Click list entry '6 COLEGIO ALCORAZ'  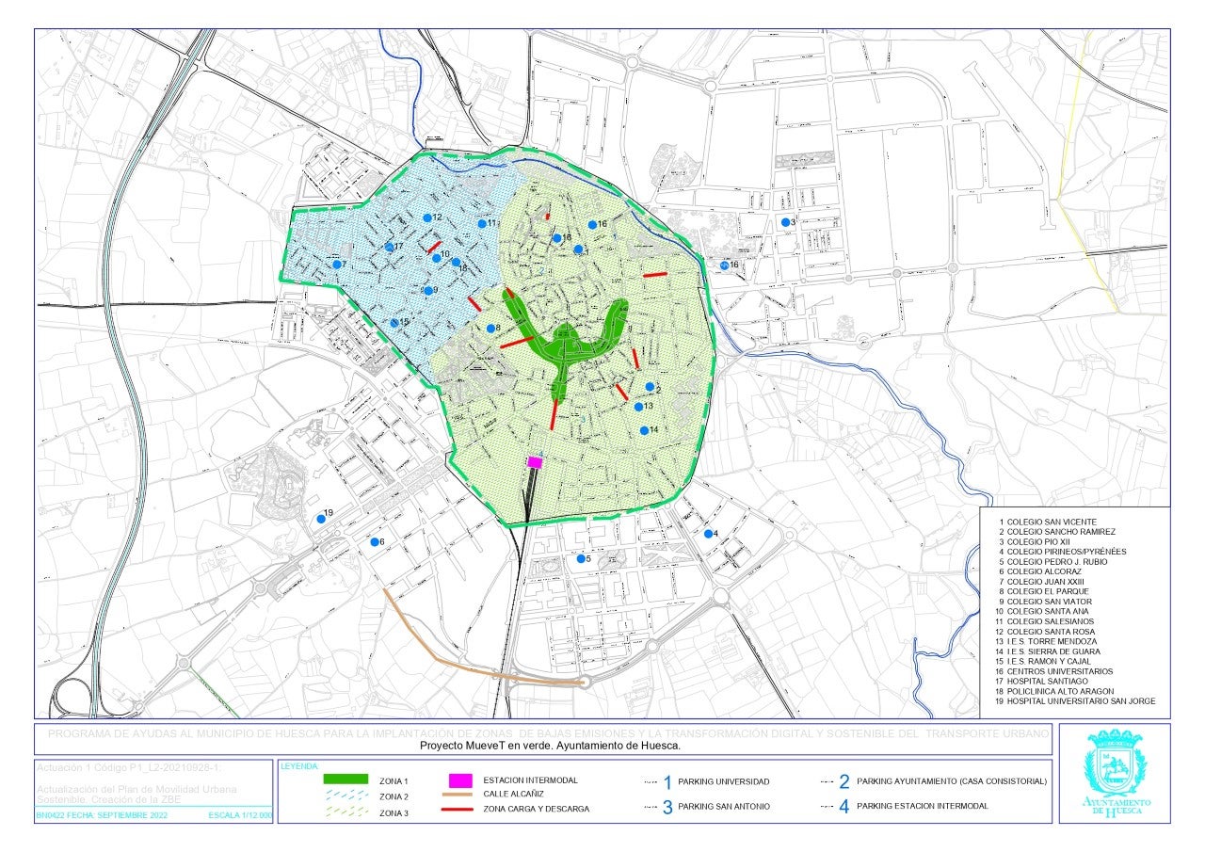(x=1038, y=571)
